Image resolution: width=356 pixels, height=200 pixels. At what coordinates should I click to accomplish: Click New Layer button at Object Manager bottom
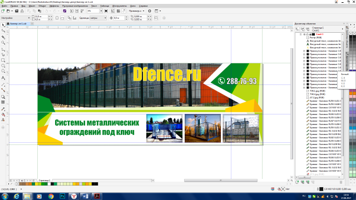(297, 182)
